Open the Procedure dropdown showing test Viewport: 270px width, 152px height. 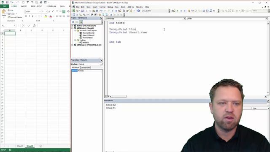pos(266,19)
